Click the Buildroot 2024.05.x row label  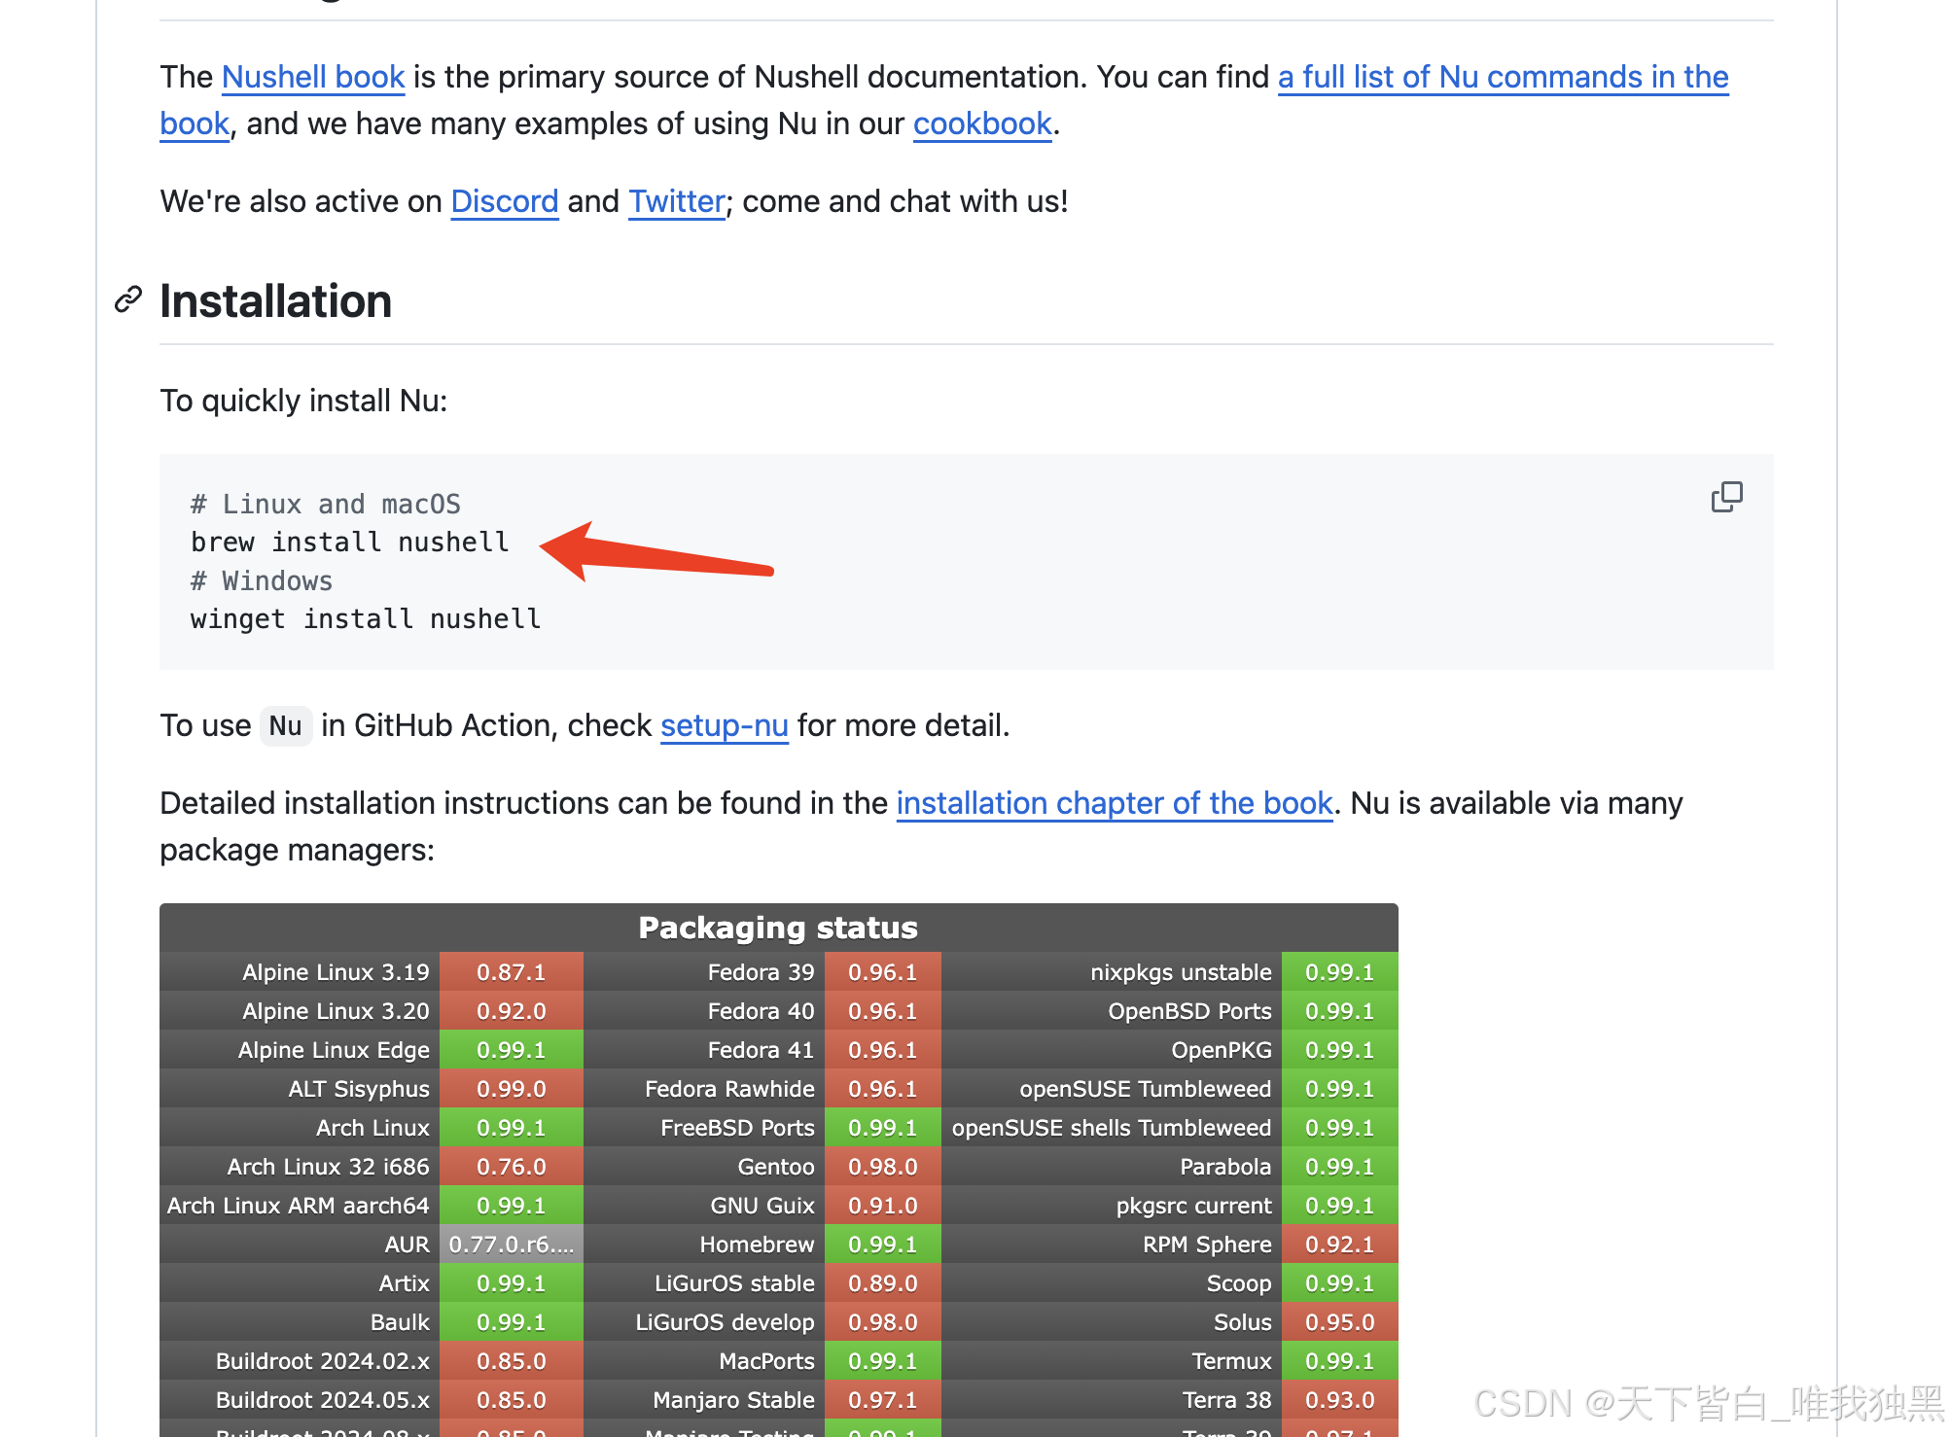tap(322, 1400)
